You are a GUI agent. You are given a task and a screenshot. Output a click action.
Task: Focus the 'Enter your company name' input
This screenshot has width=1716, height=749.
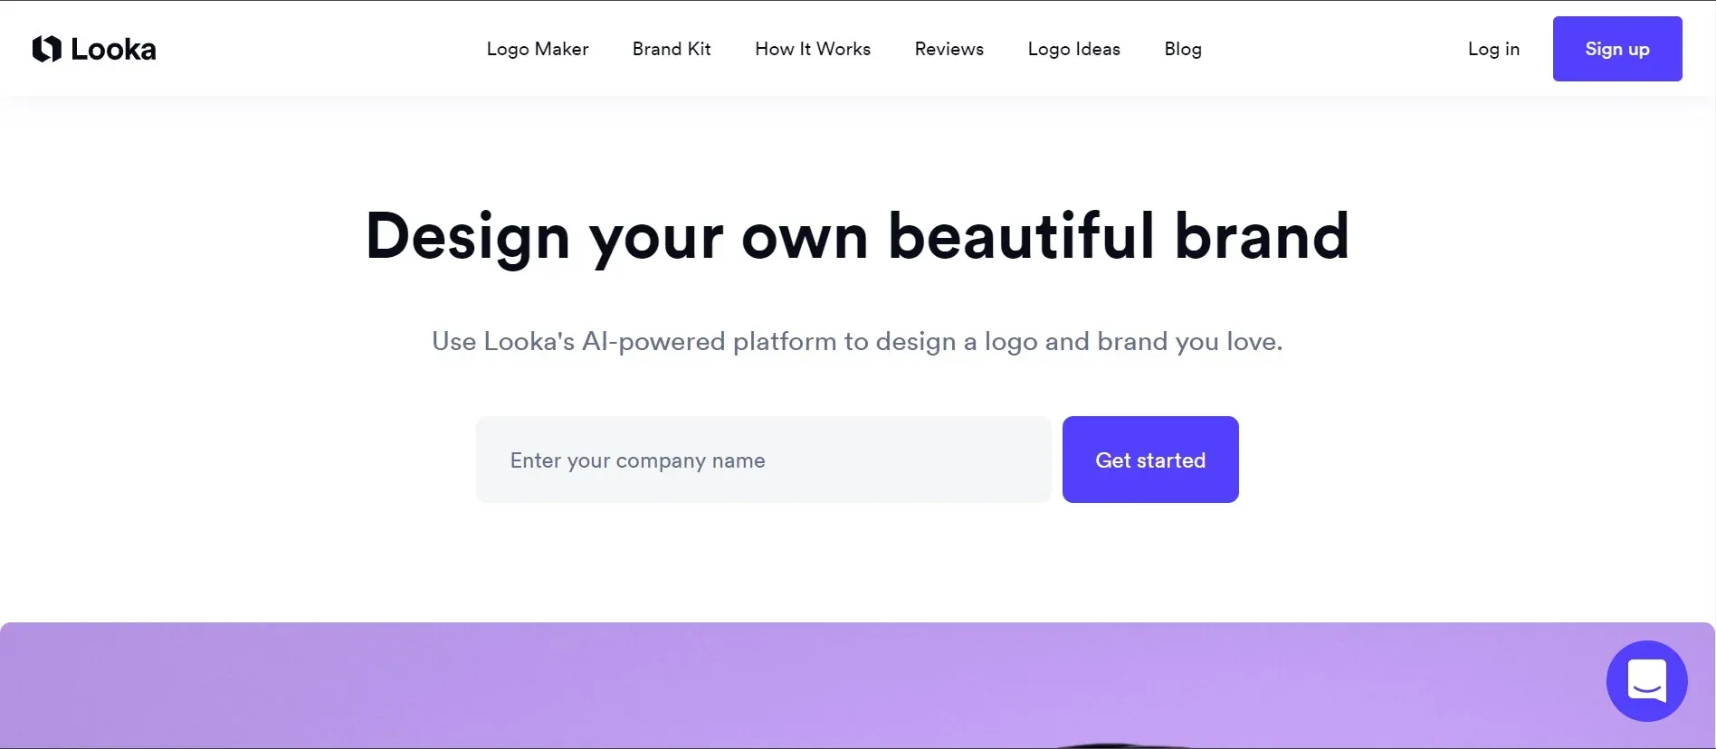coord(763,460)
